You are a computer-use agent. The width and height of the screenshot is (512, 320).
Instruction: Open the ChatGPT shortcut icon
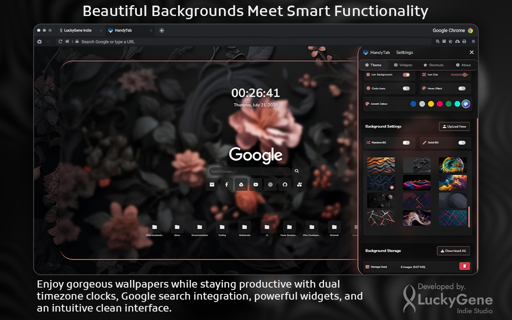coord(270,184)
